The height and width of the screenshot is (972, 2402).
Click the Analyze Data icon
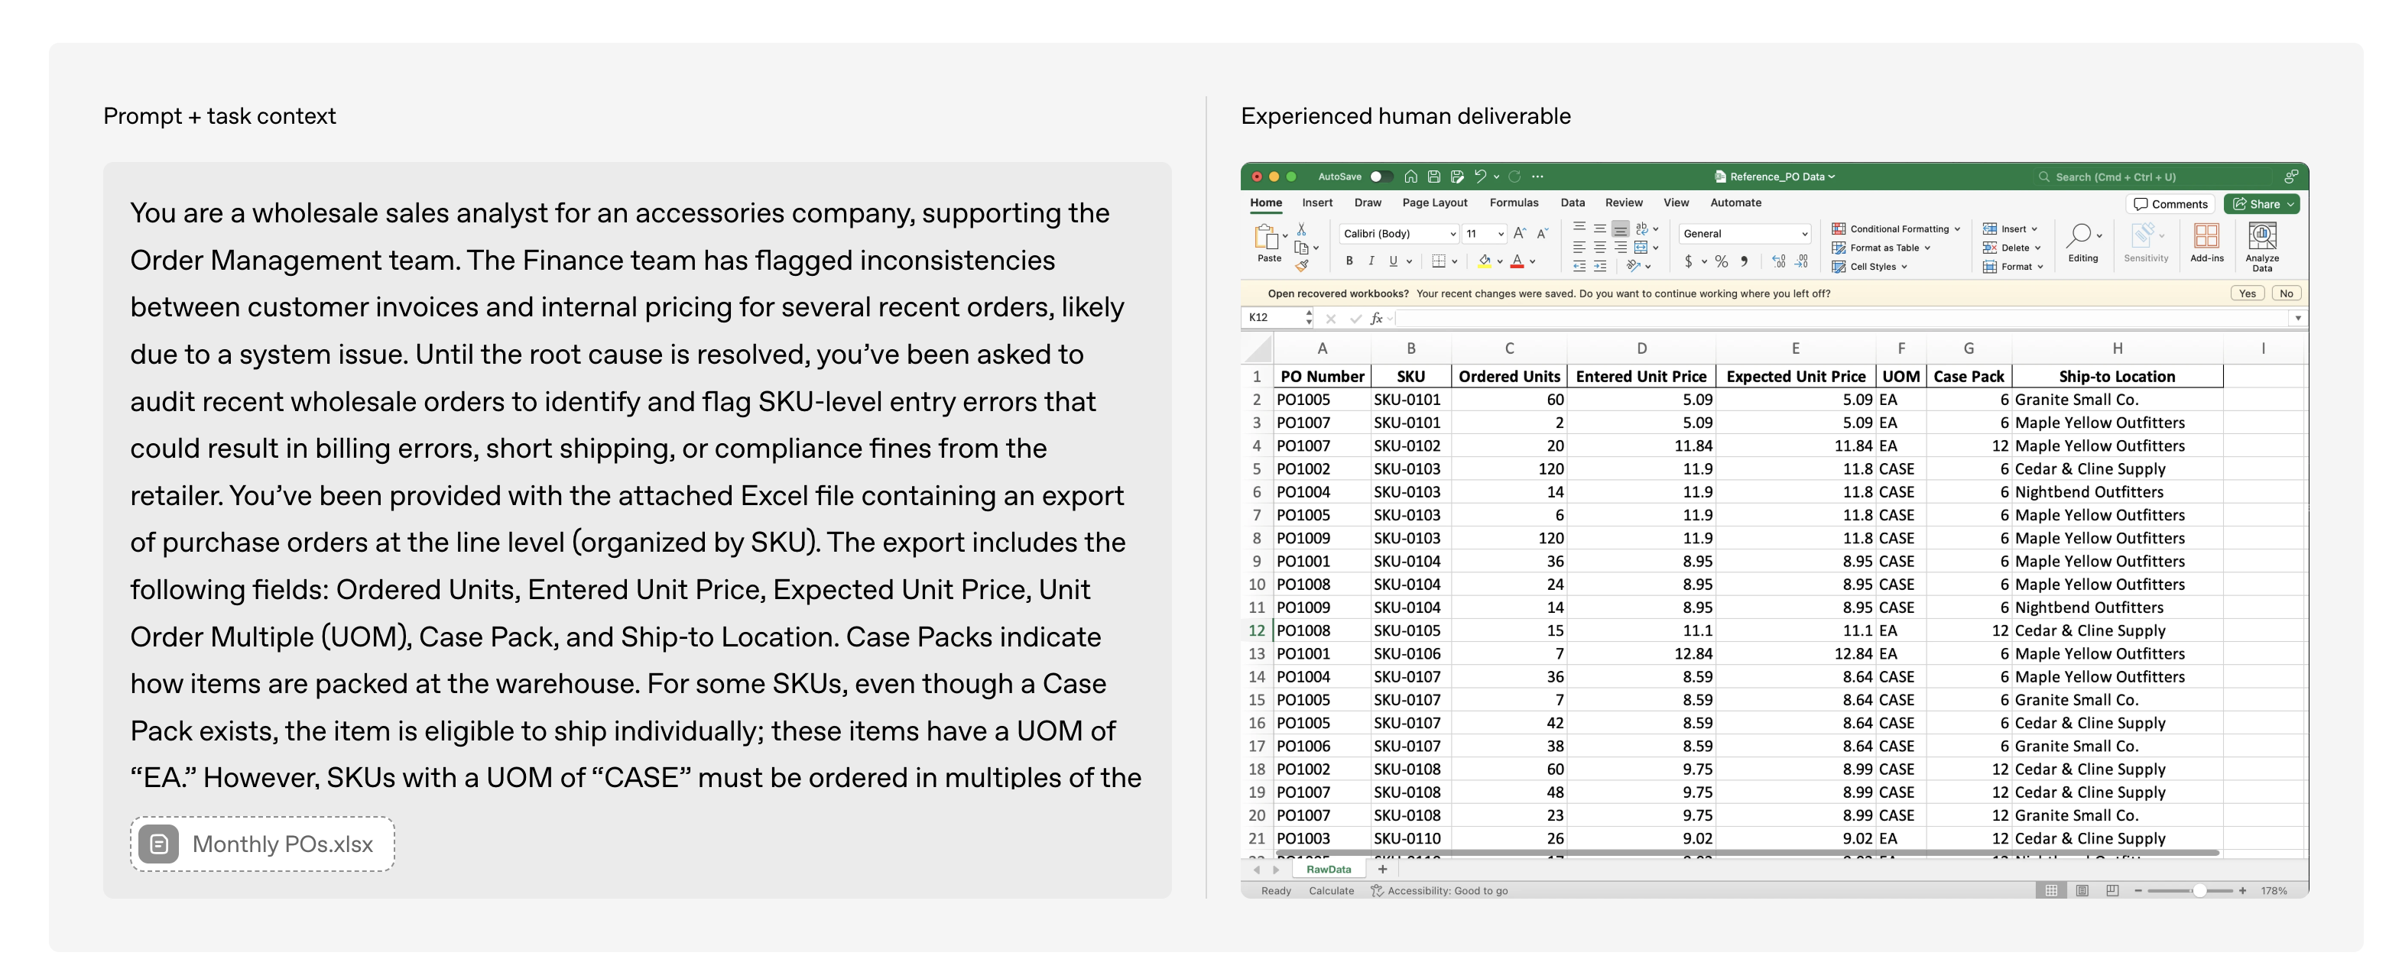(x=2261, y=237)
